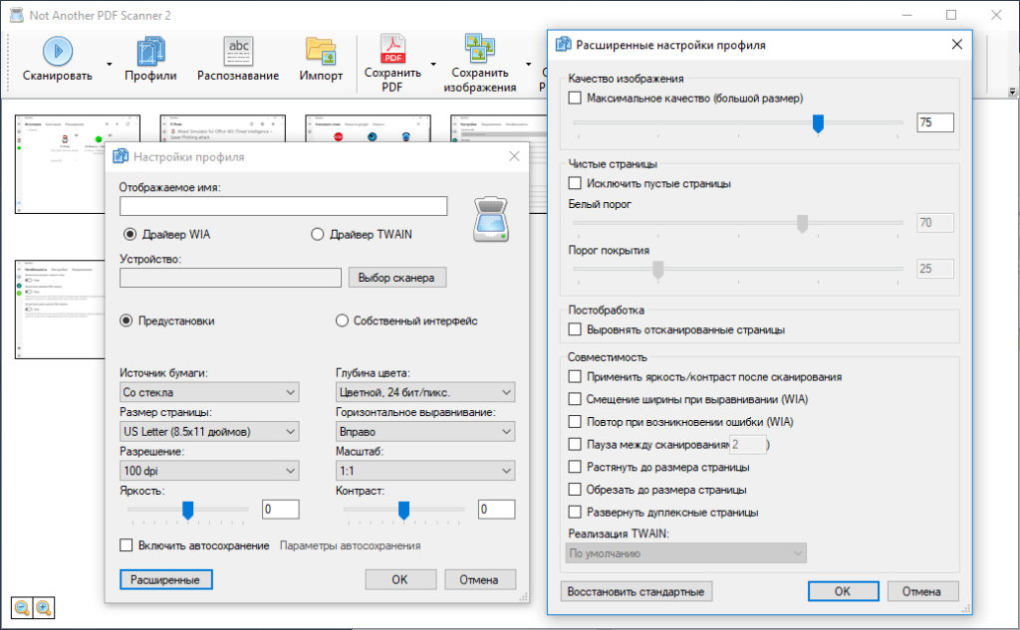
Task: Enable Включить автосохранение checkbox
Action: (127, 544)
